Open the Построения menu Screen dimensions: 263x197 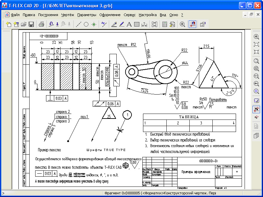(48, 15)
